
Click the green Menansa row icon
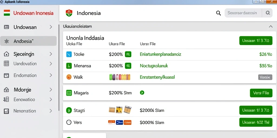click(69, 66)
